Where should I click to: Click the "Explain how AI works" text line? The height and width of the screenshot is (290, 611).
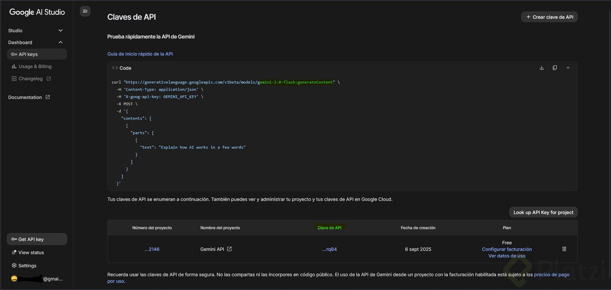[x=193, y=147]
